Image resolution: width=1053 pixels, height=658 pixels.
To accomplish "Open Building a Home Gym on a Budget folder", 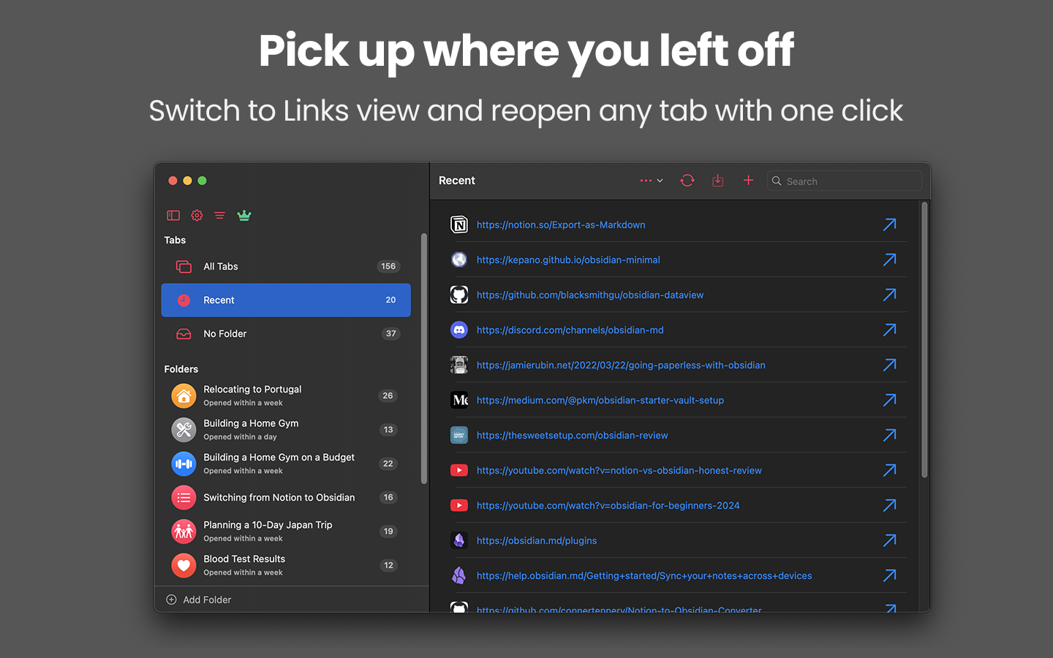I will coord(286,464).
